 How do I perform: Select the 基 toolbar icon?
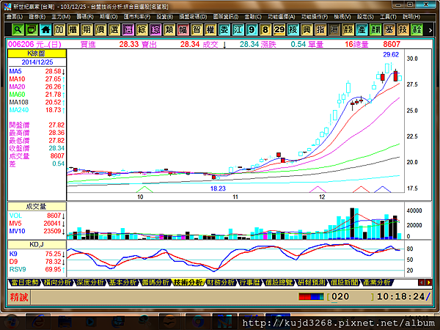[x=389, y=29]
